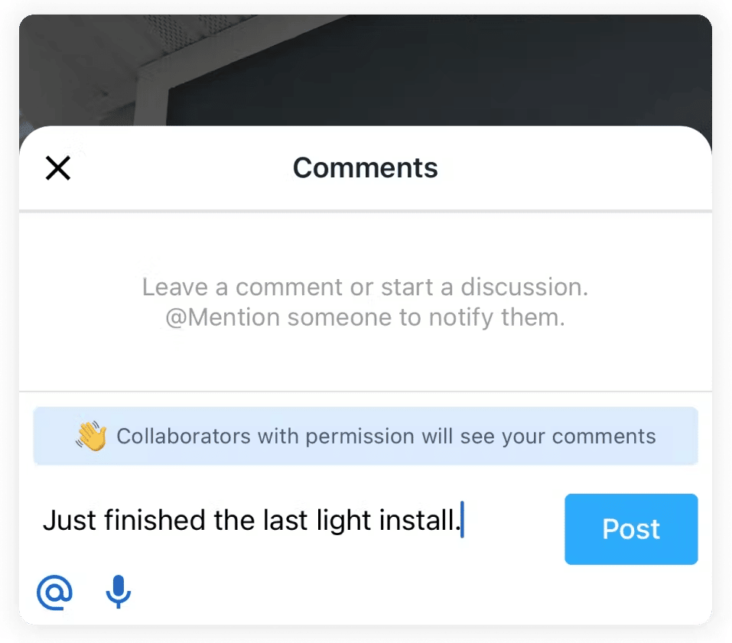This screenshot has width=732, height=643.
Task: Tap the @ mention icon
Action: 55,593
